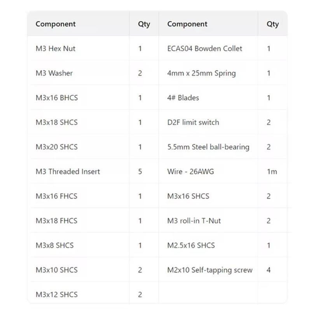Click the right Qty column header
311x311 pixels.
(x=273, y=24)
